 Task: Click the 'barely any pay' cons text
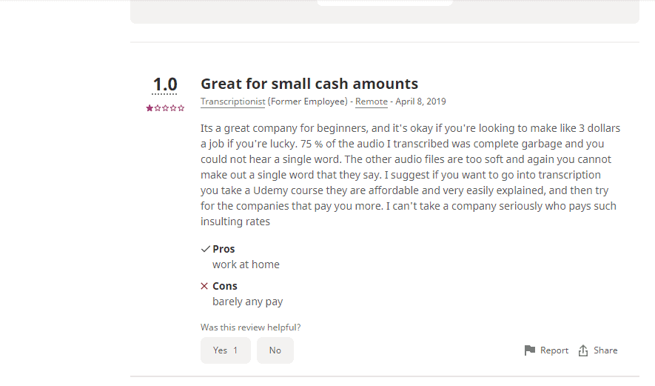click(248, 302)
